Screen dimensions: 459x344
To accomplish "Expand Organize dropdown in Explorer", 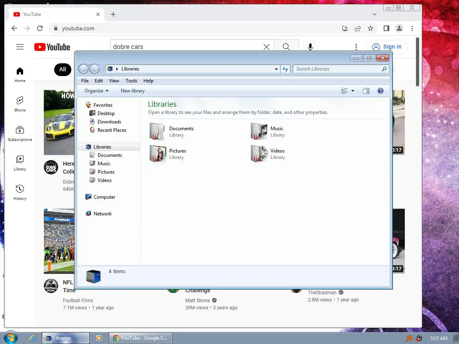I will [x=96, y=91].
